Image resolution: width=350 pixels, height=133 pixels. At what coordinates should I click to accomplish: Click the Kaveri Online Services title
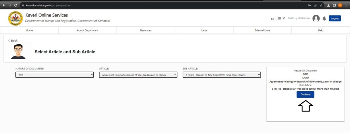46,15
